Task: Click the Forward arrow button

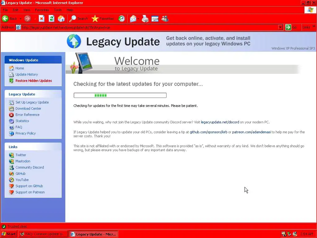Action: click(28, 19)
